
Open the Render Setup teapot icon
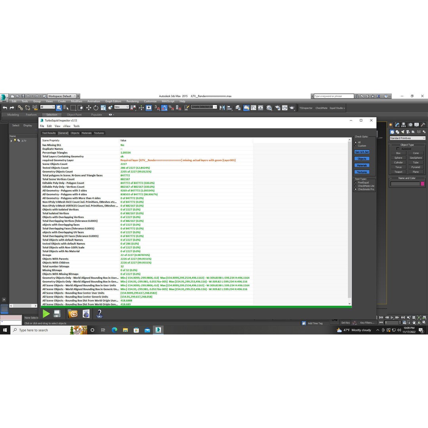coord(277,108)
